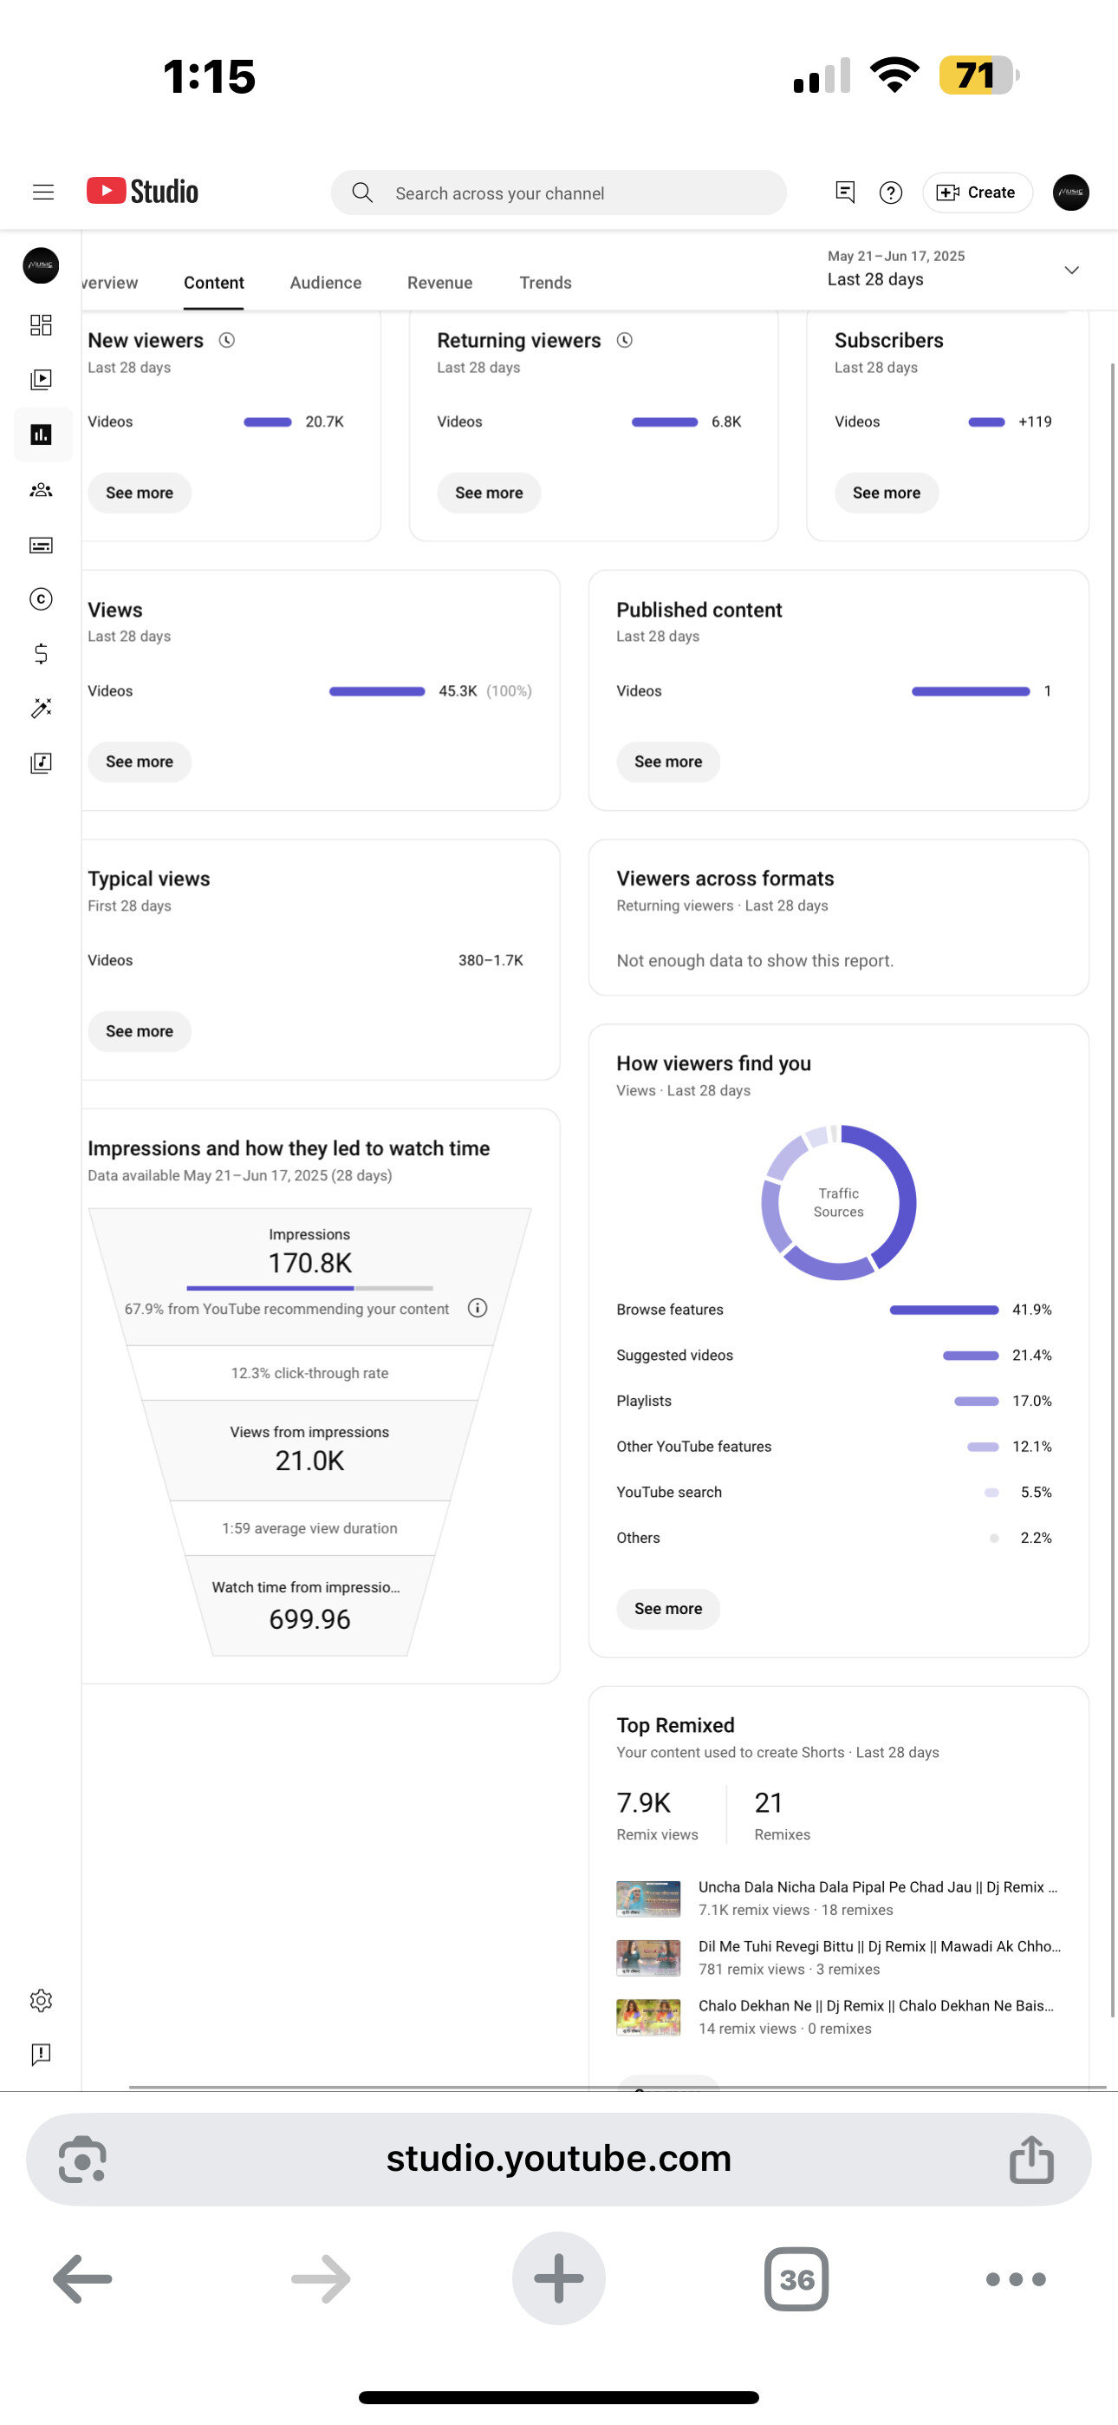
Task: Click the Create button
Action: 977,192
